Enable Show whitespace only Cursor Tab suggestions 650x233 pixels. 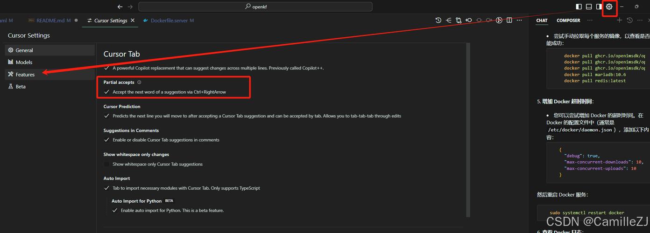point(107,164)
